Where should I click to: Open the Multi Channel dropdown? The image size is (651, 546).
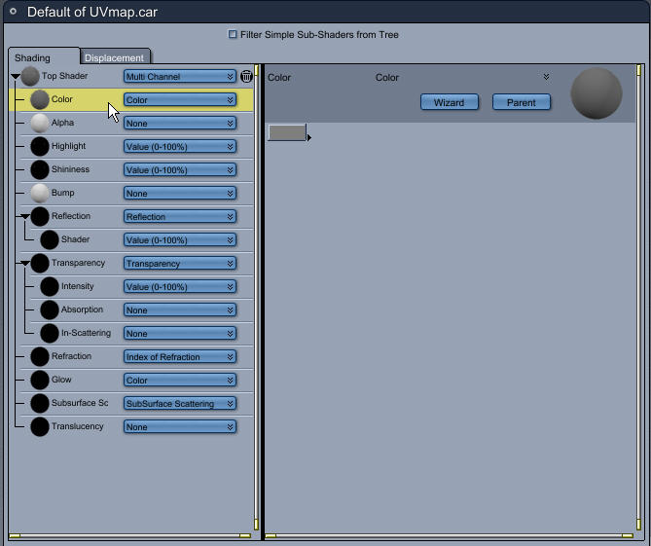point(180,76)
